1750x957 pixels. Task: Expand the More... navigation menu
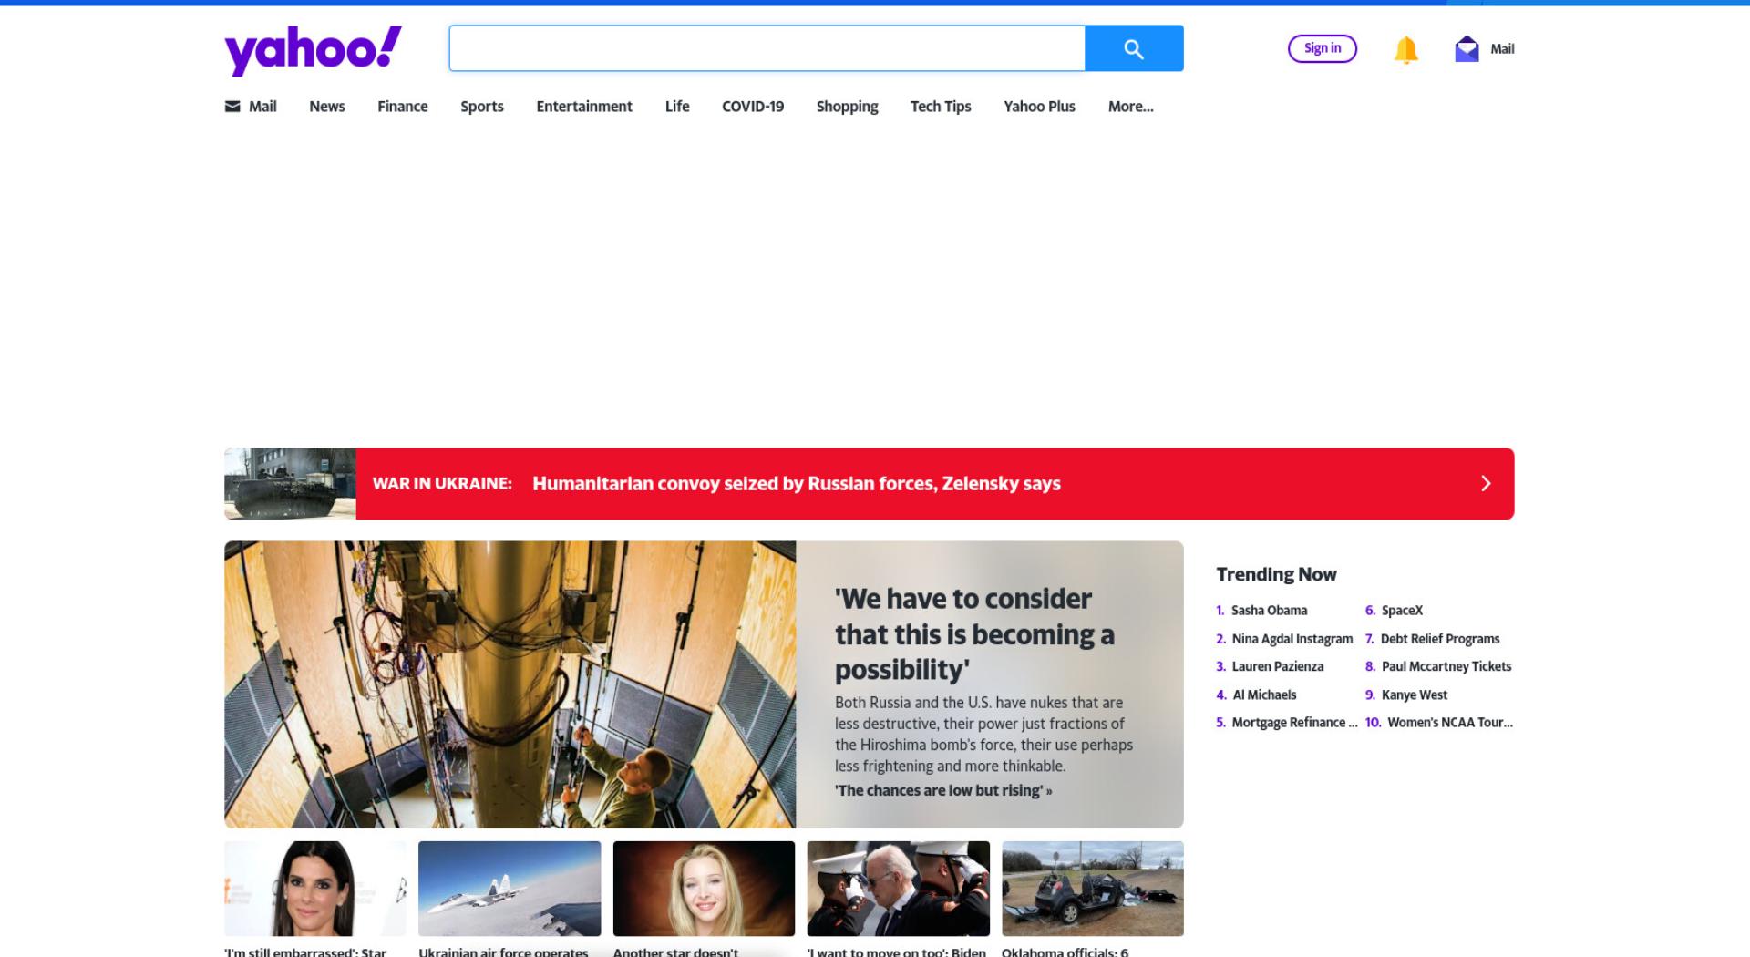tap(1131, 106)
